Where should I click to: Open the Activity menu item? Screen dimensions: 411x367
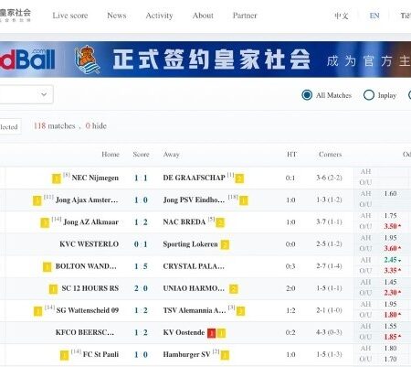[159, 16]
